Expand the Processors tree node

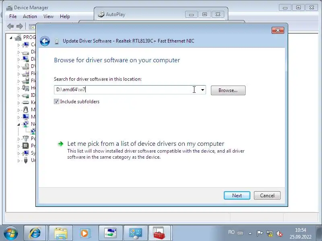19,146
